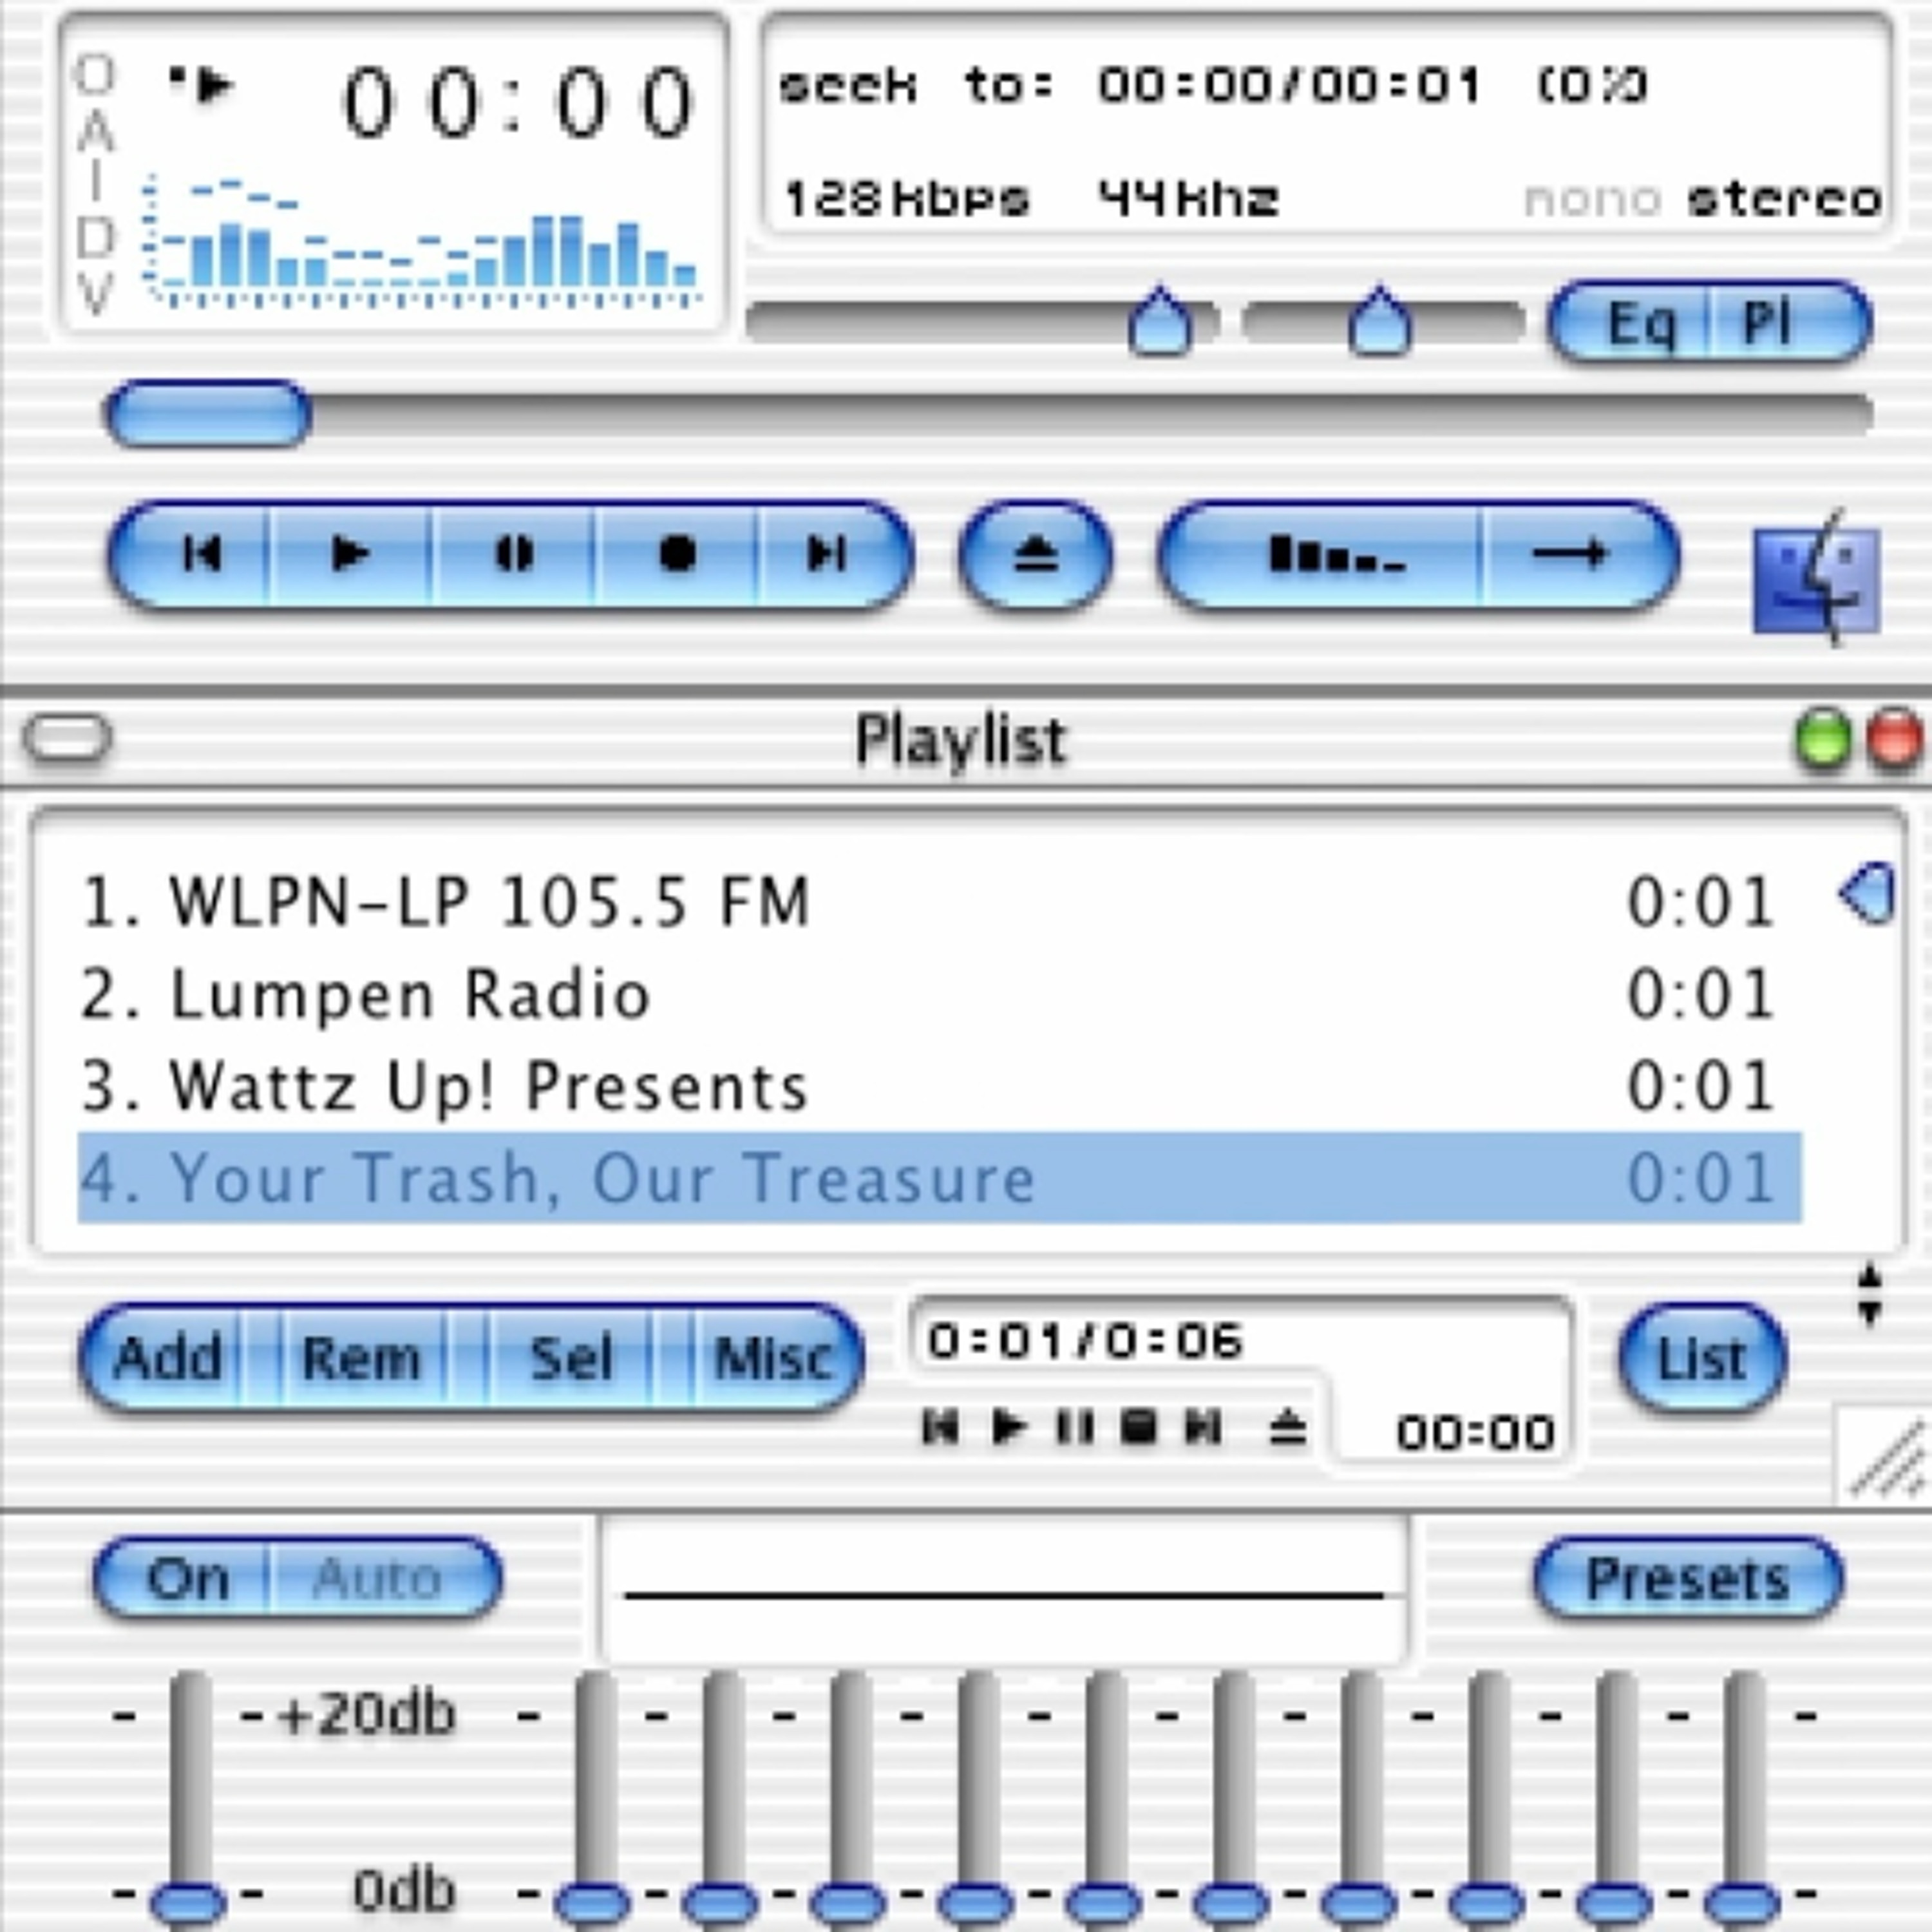The height and width of the screenshot is (1932, 1932).
Task: Open options via the O letter
Action: 95,75
